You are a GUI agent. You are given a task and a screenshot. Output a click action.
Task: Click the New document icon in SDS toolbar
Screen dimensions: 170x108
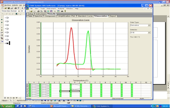(x=29, y=11)
